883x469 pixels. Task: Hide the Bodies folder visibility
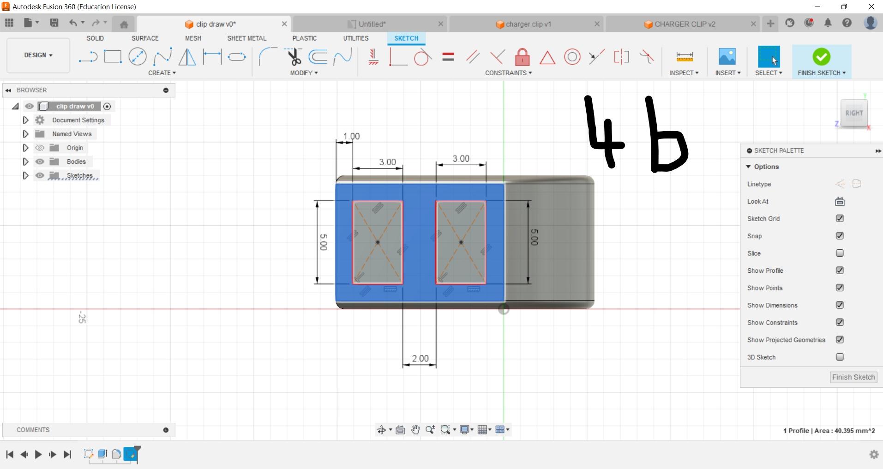(40, 162)
